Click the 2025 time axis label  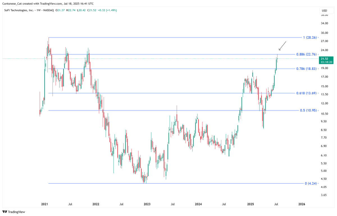(250, 205)
